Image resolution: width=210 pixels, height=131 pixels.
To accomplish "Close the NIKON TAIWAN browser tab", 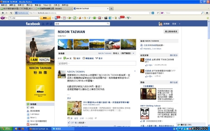I will (108, 9).
